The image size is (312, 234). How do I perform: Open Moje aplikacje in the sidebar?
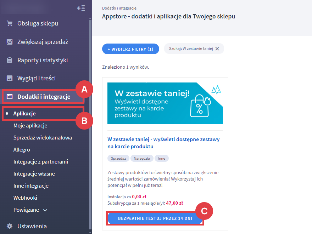[x=30, y=126]
